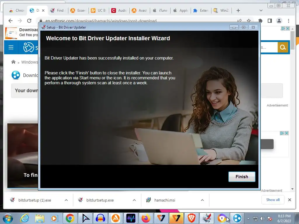Open Firefox from the taskbar
The height and width of the screenshot is (224, 299).
pyautogui.click(x=146, y=218)
